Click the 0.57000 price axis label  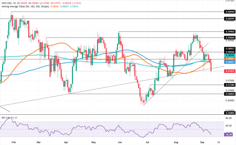tap(230, 91)
